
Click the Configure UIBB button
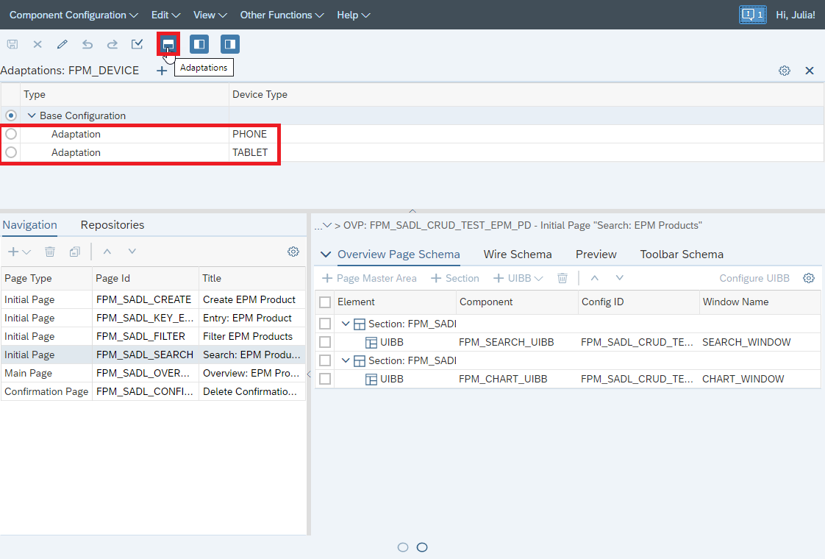click(754, 278)
